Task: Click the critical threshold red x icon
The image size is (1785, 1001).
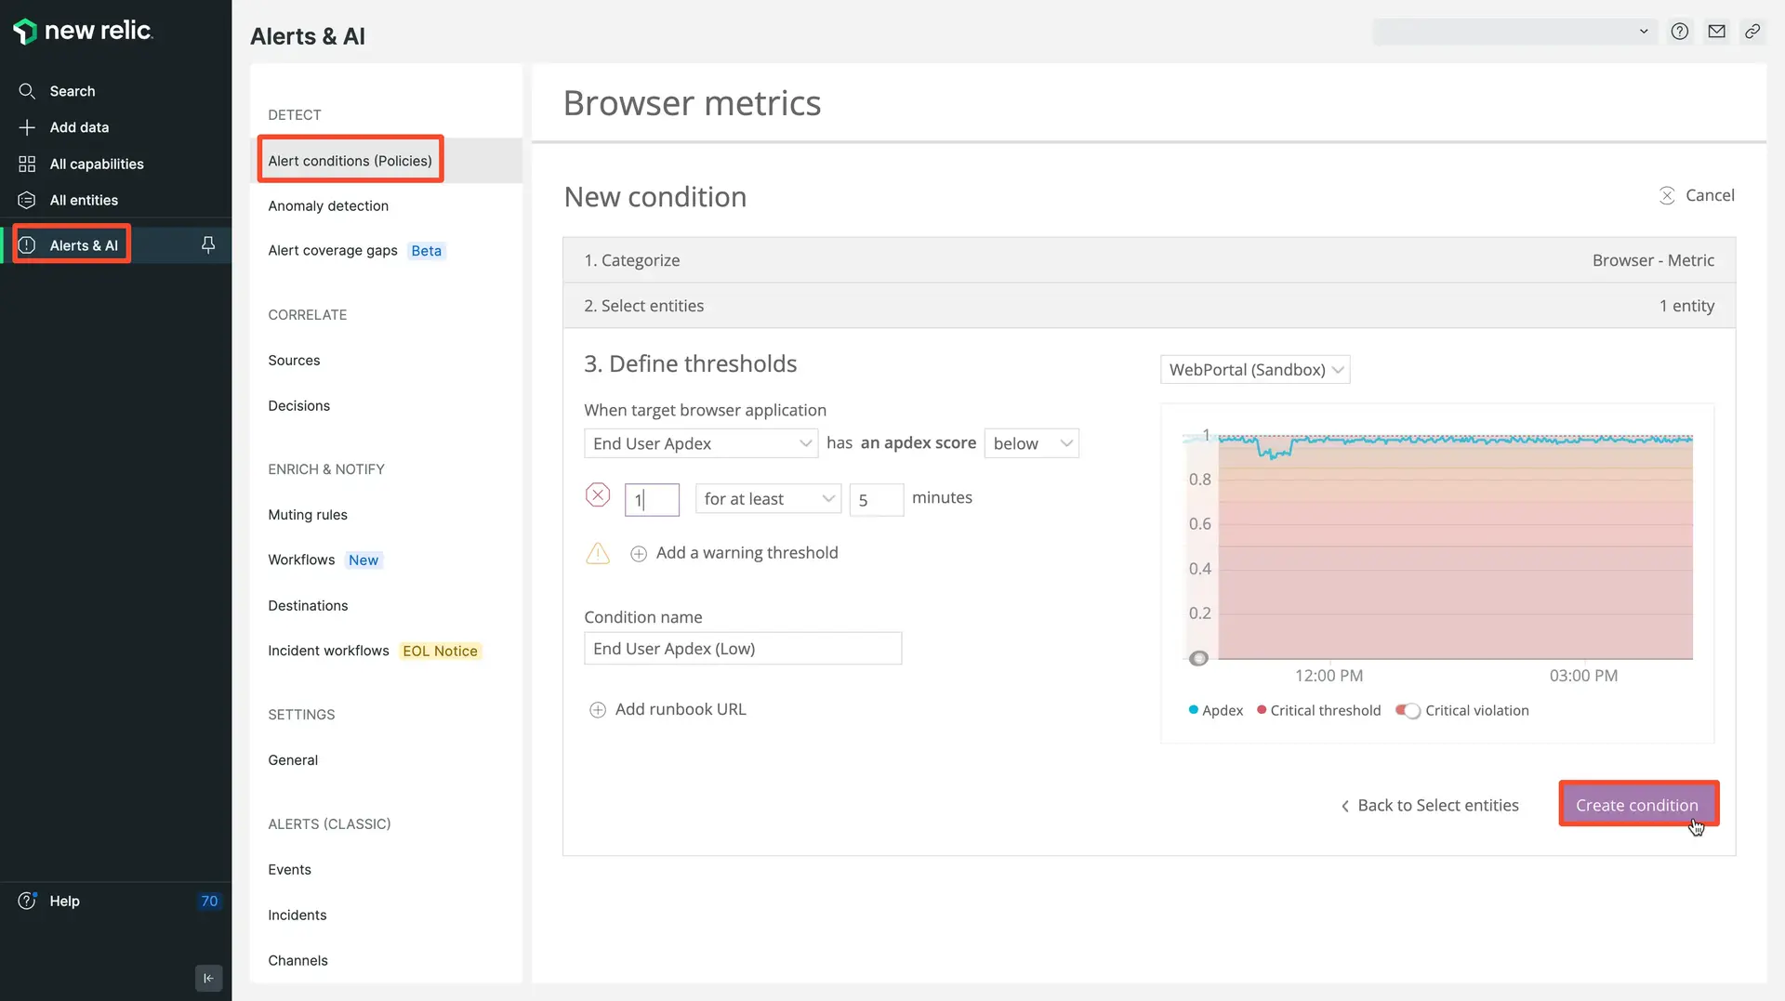Action: pyautogui.click(x=598, y=495)
